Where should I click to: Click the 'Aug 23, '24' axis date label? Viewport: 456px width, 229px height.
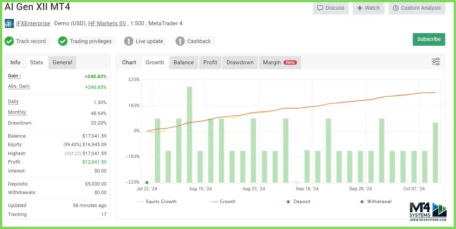click(x=254, y=189)
